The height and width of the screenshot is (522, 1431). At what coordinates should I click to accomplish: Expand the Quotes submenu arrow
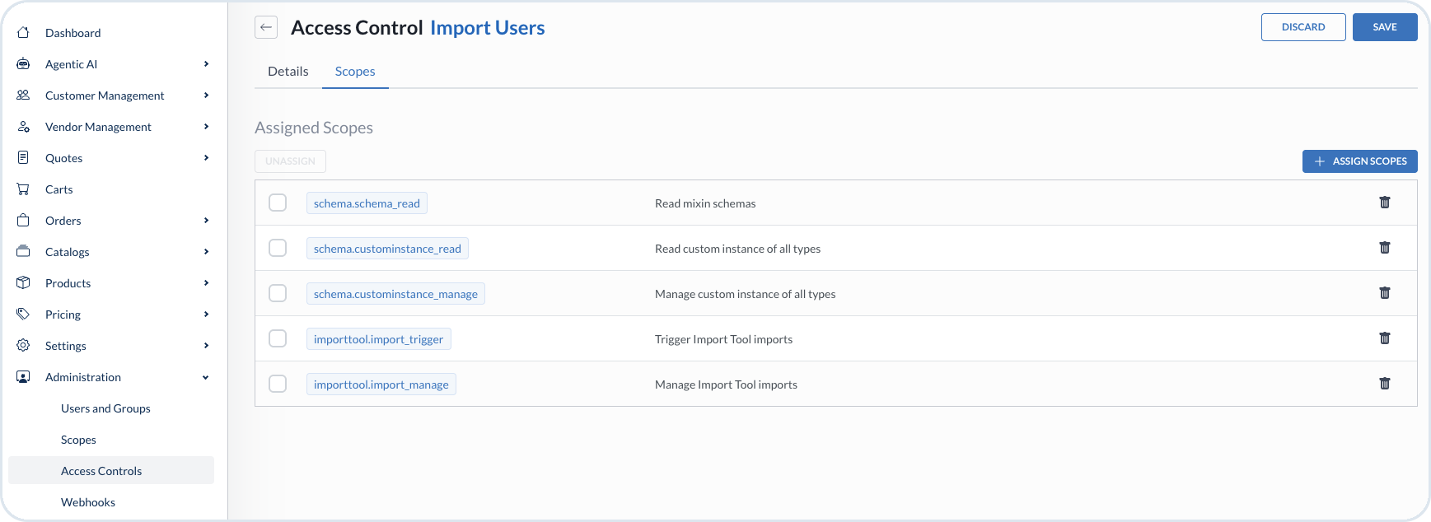206,158
